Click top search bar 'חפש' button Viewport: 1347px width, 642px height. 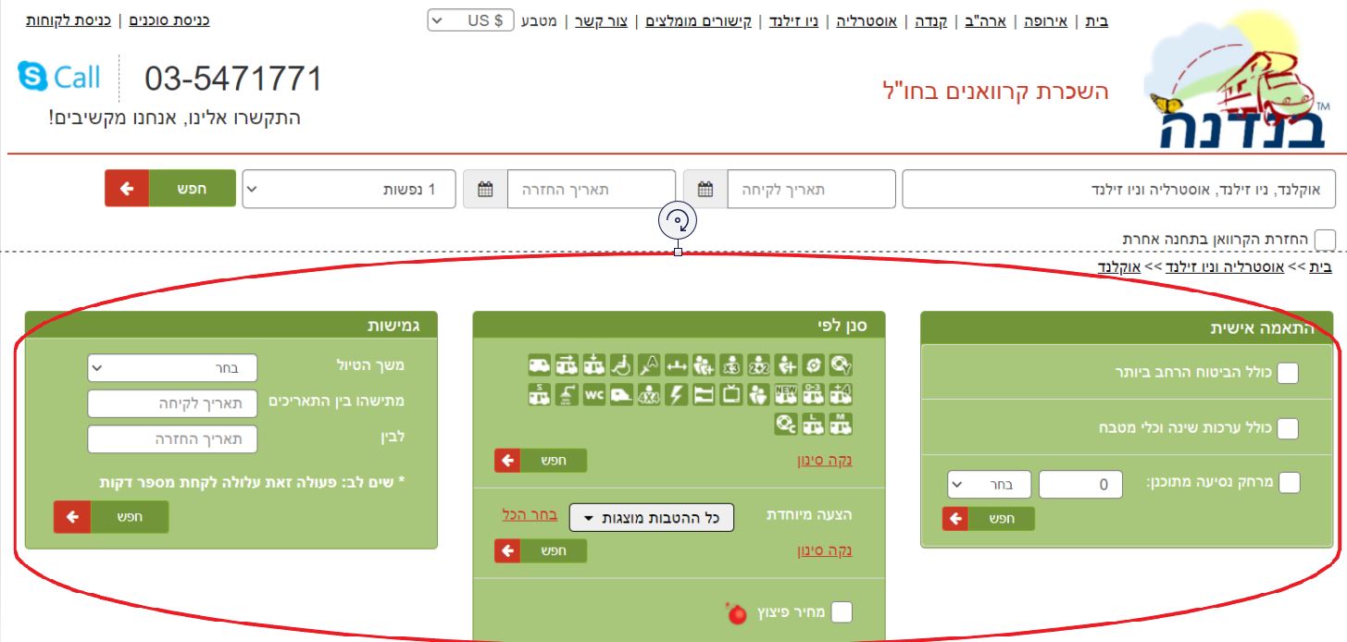(x=169, y=189)
